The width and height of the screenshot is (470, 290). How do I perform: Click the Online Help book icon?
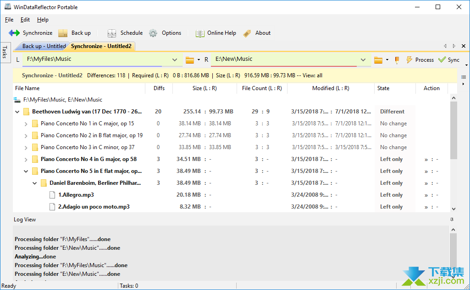click(200, 33)
